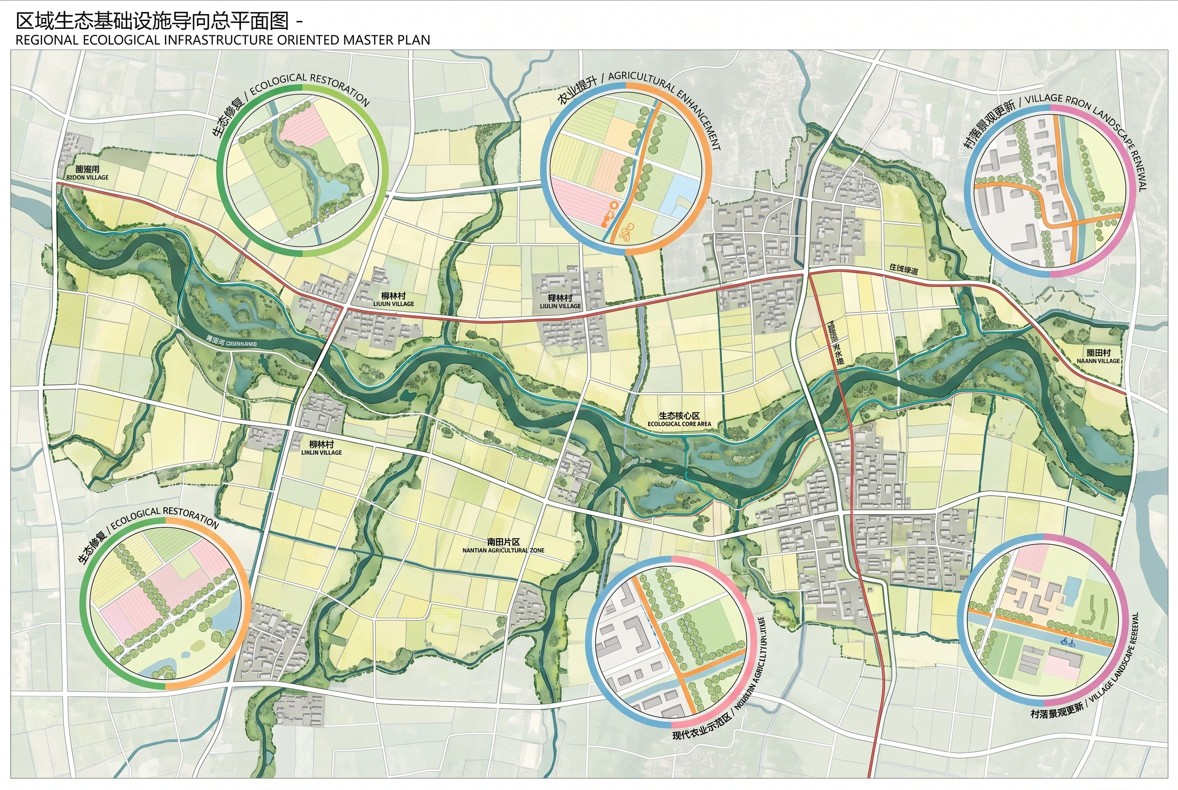The width and height of the screenshot is (1178, 790).
Task: Open the Agricultural Enhancement circular inset
Action: coord(627,168)
